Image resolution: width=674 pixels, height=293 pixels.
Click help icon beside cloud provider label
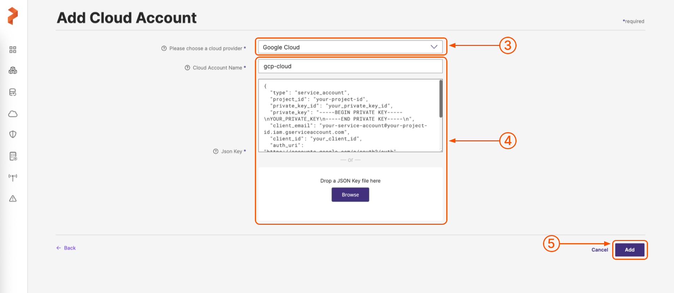click(164, 48)
